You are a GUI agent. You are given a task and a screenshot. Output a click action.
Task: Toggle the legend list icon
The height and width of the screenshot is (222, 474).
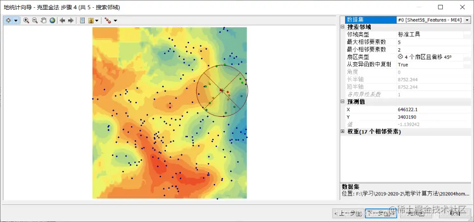(x=82, y=20)
